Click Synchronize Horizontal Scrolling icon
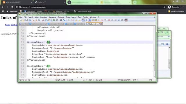 click(79, 20)
